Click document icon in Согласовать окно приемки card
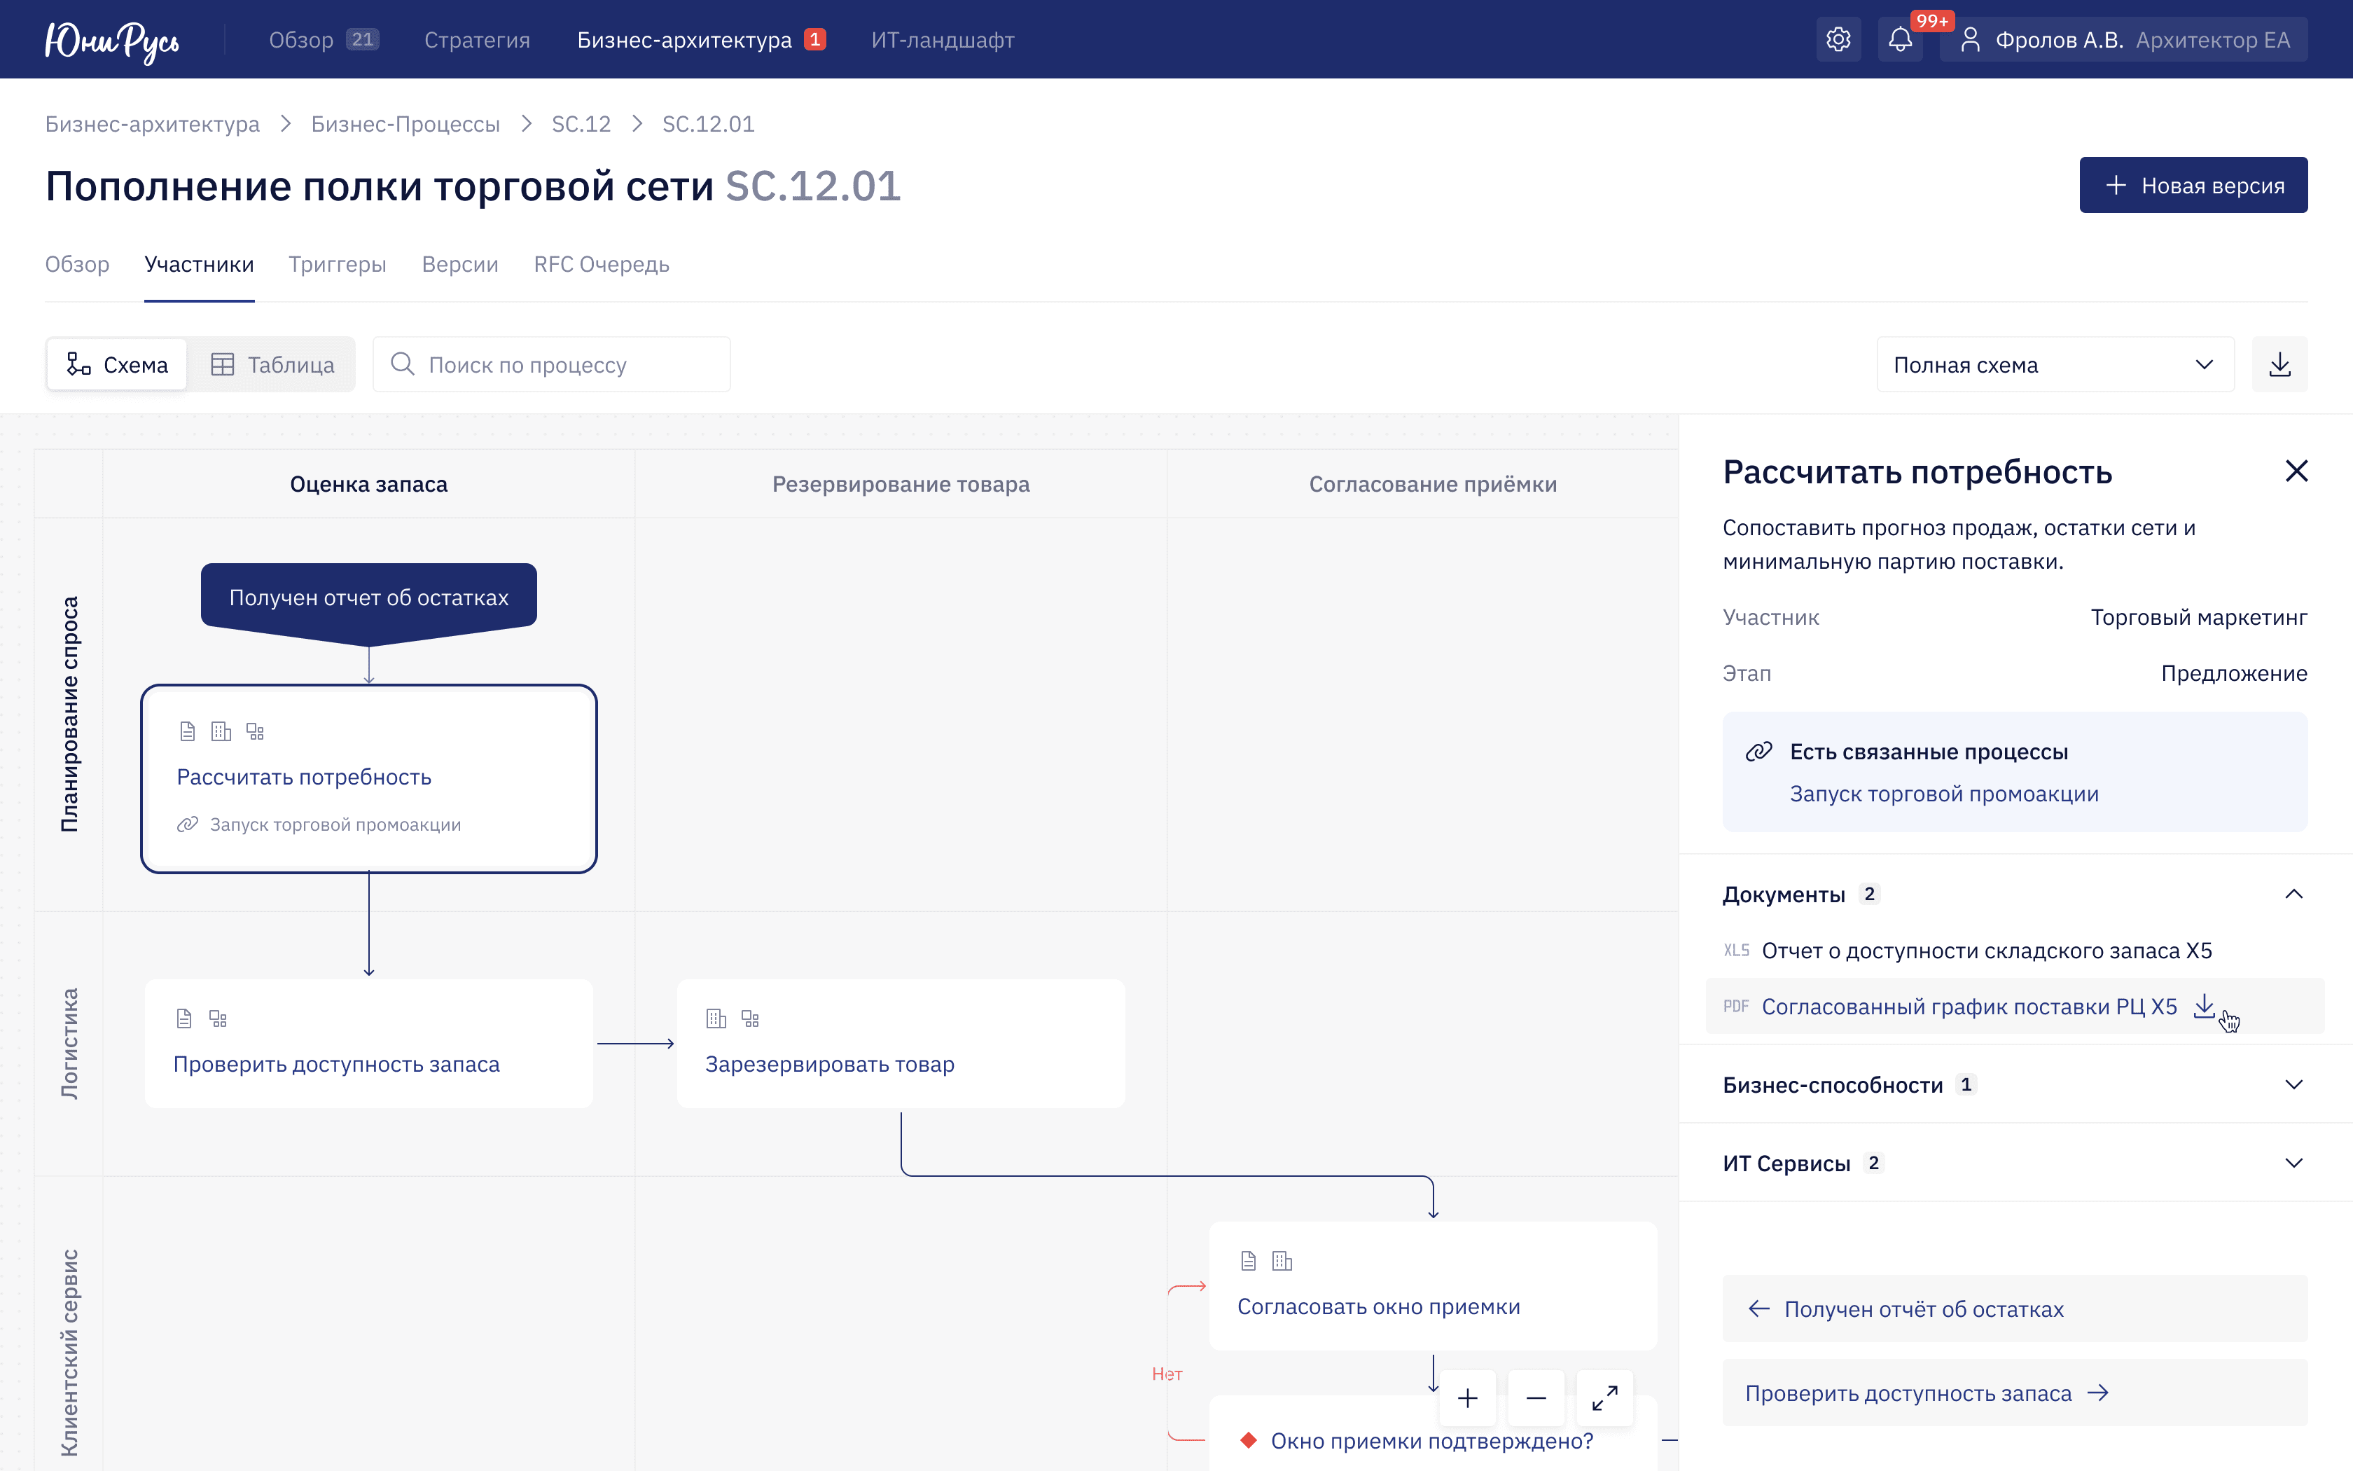This screenshot has width=2353, height=1471. (1249, 1261)
